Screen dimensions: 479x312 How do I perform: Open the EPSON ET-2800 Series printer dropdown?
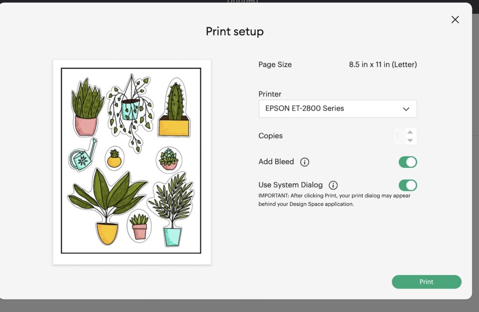[338, 109]
